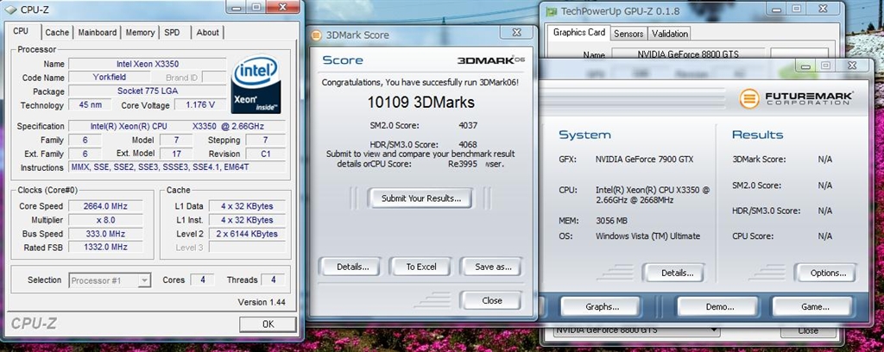884x352 pixels.
Task: Open the Memory tab in CPU-Z
Action: (x=140, y=33)
